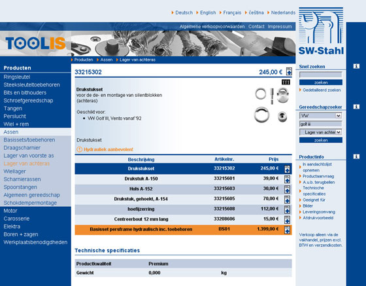Open the Contact page
Image resolution: width=366 pixels, height=286 pixels.
click(x=256, y=27)
